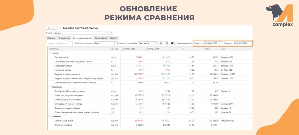Screen dimensions: 299x135
Task: Open the Тревоги tab
Action: [x=113, y=38]
